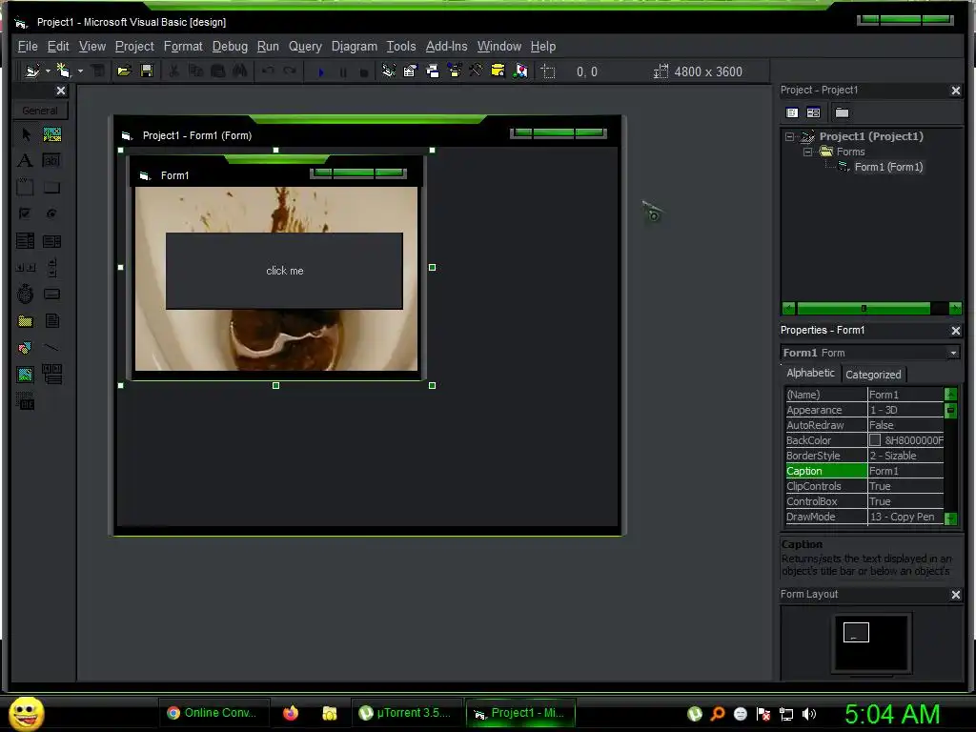Click the Save Project floppy icon
This screenshot has height=732, width=976.
click(146, 71)
